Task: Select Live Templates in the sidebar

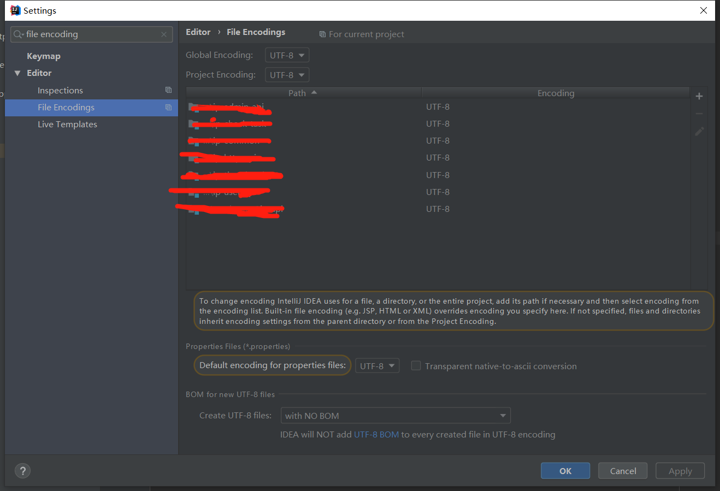Action: coord(67,124)
